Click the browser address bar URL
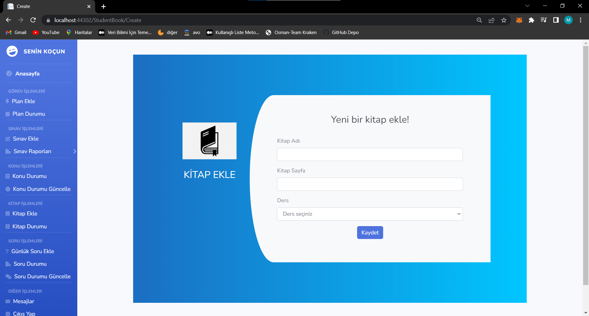The height and width of the screenshot is (316, 589). click(x=98, y=20)
